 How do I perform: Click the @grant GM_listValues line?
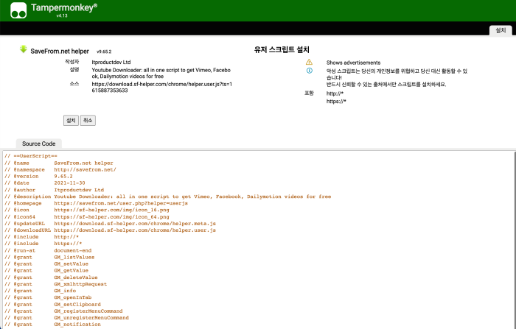tap(49, 257)
